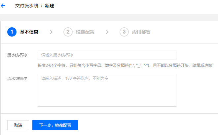218x135 pixels.
Task: Click the step 2 number circle
Action: (x=68, y=32)
